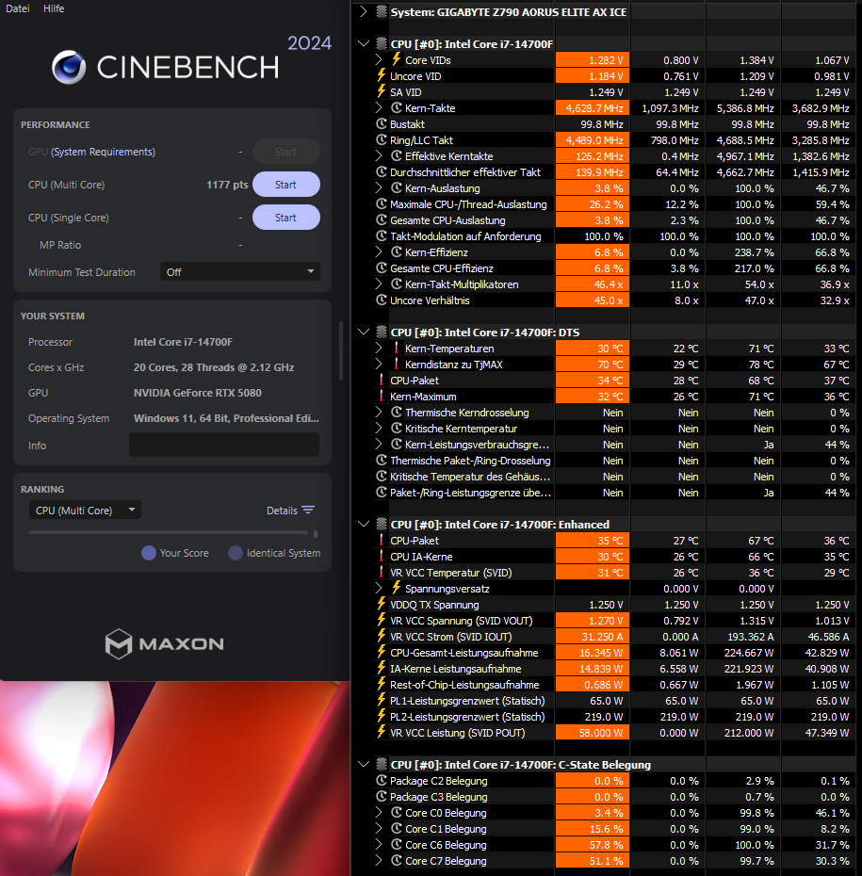Click the clock icon next to Kern-Takte

(396, 107)
